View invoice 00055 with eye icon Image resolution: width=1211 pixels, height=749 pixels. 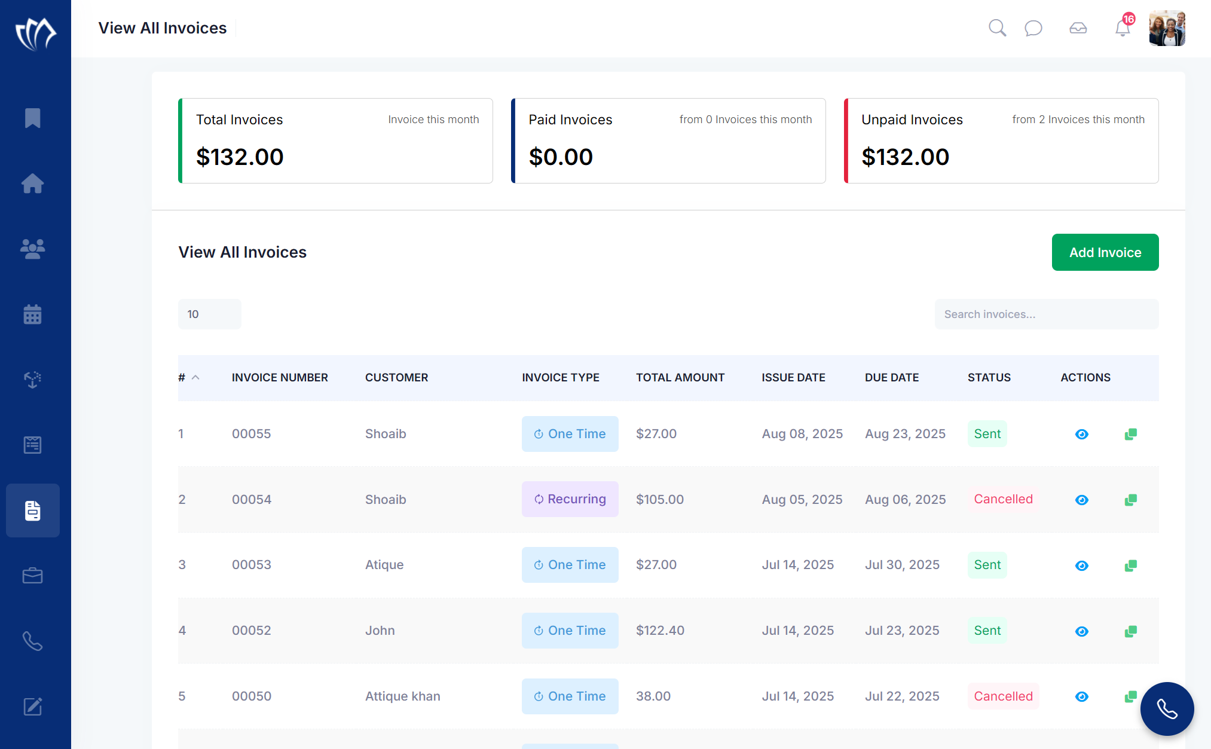click(1081, 435)
